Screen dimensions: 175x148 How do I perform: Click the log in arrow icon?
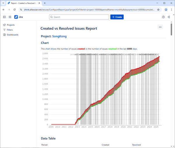pos(169,17)
